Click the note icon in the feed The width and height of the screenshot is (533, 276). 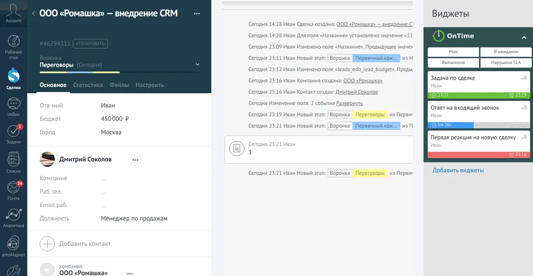click(236, 148)
